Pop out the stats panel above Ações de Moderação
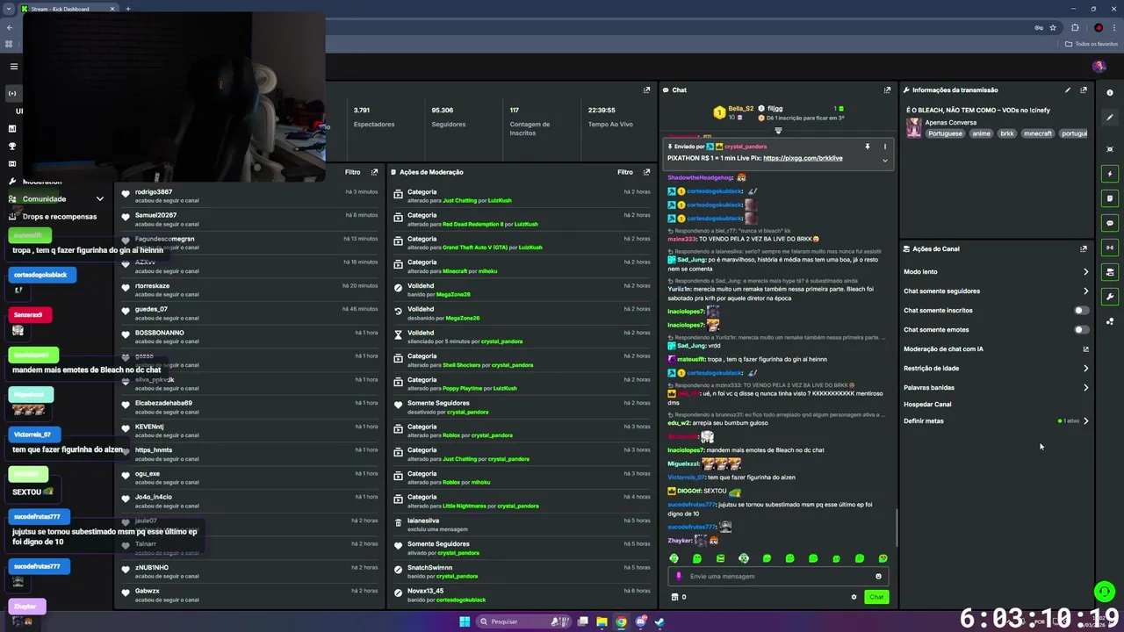 click(646, 90)
